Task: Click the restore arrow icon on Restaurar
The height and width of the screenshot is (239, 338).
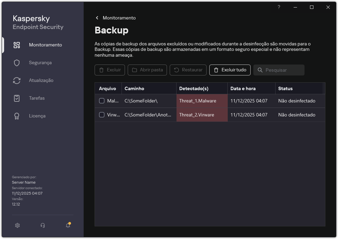Action: pyautogui.click(x=177, y=70)
